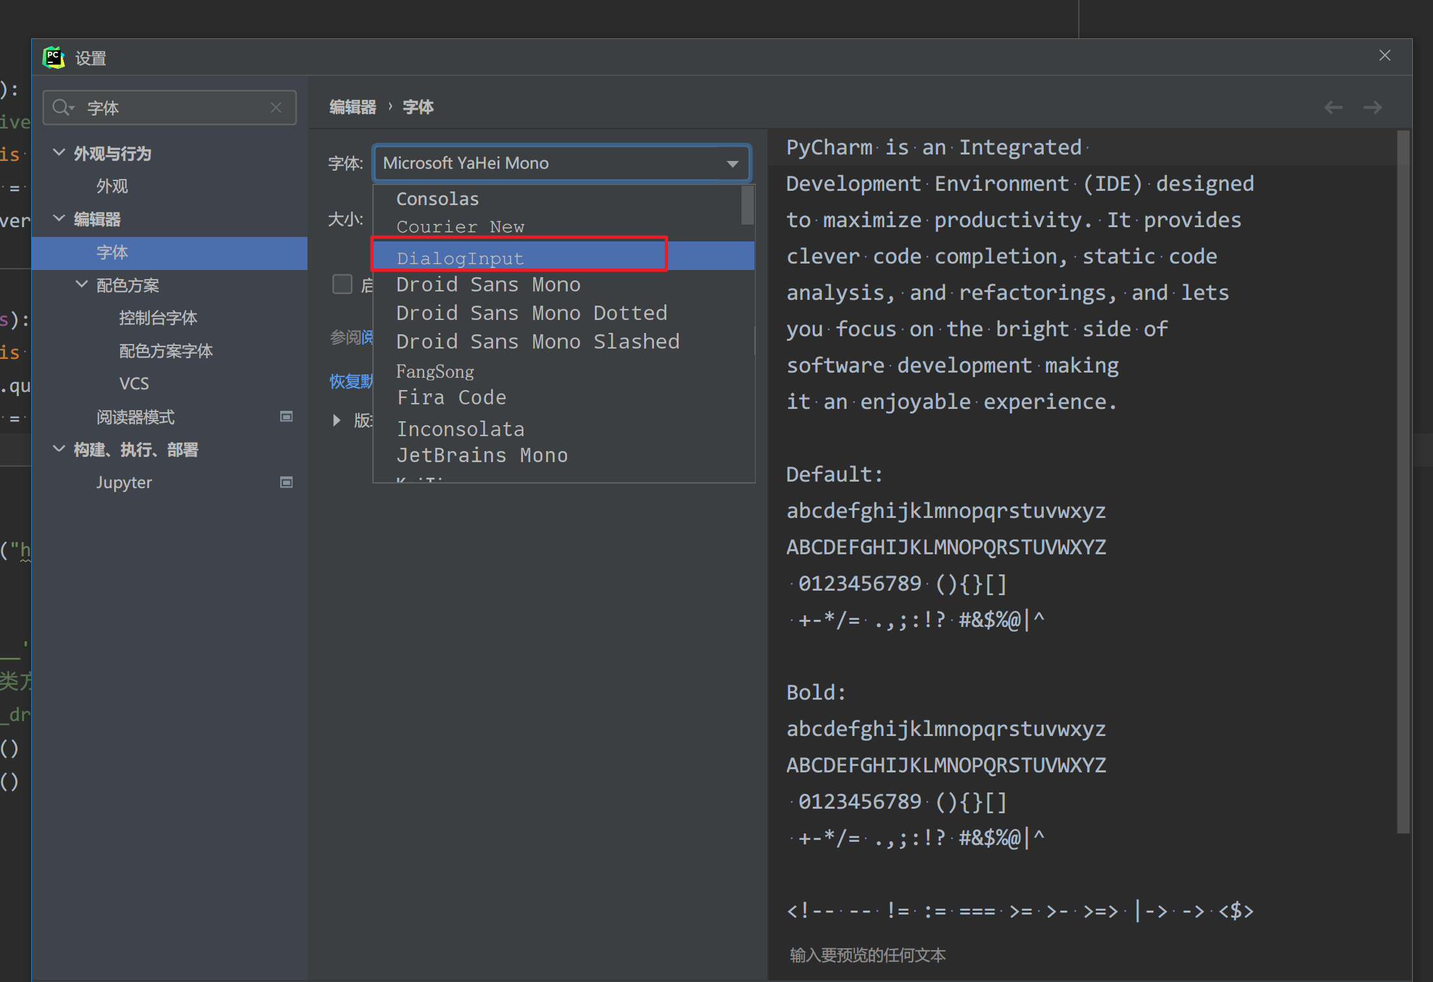The image size is (1433, 982).
Task: Click the 'Default:' line in preview
Action: pos(834,474)
